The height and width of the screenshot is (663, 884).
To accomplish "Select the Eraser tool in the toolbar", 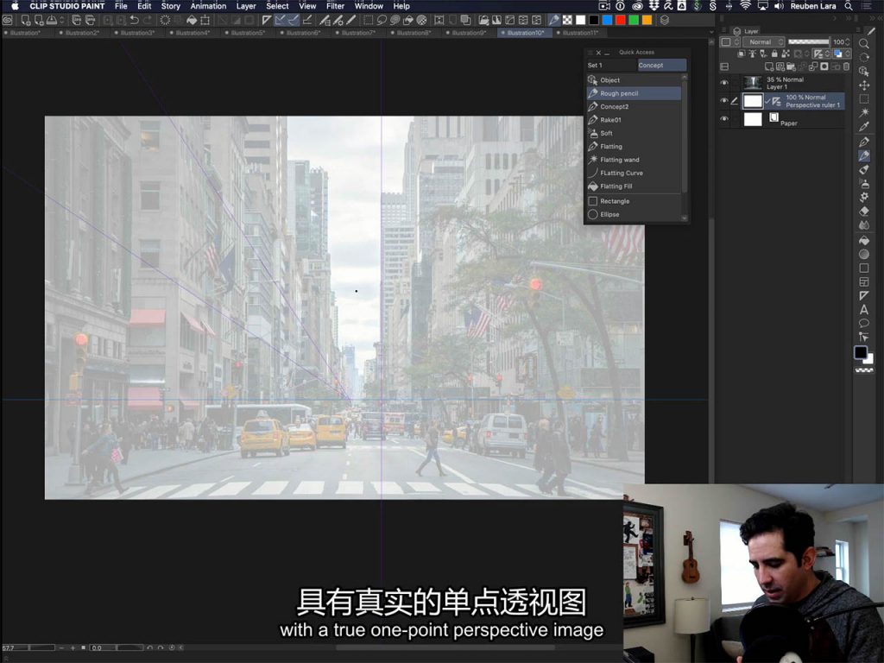I will point(864,211).
